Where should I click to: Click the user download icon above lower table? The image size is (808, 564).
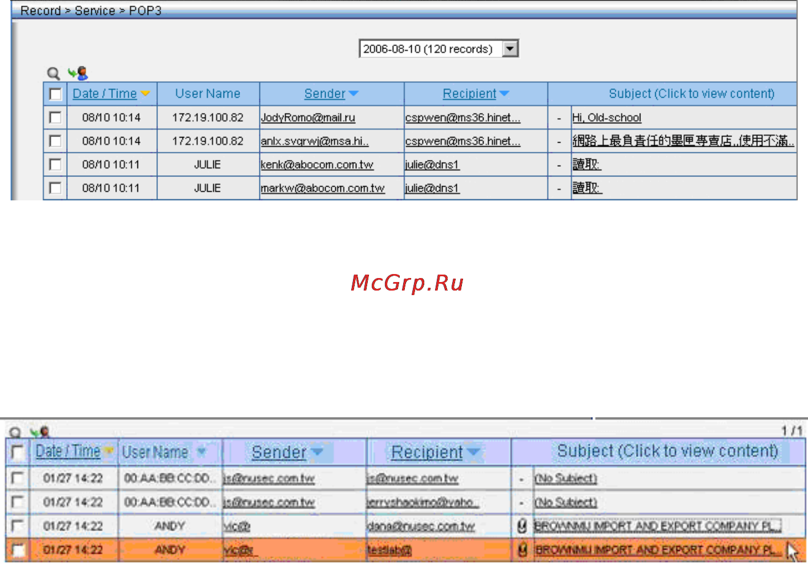[40, 432]
